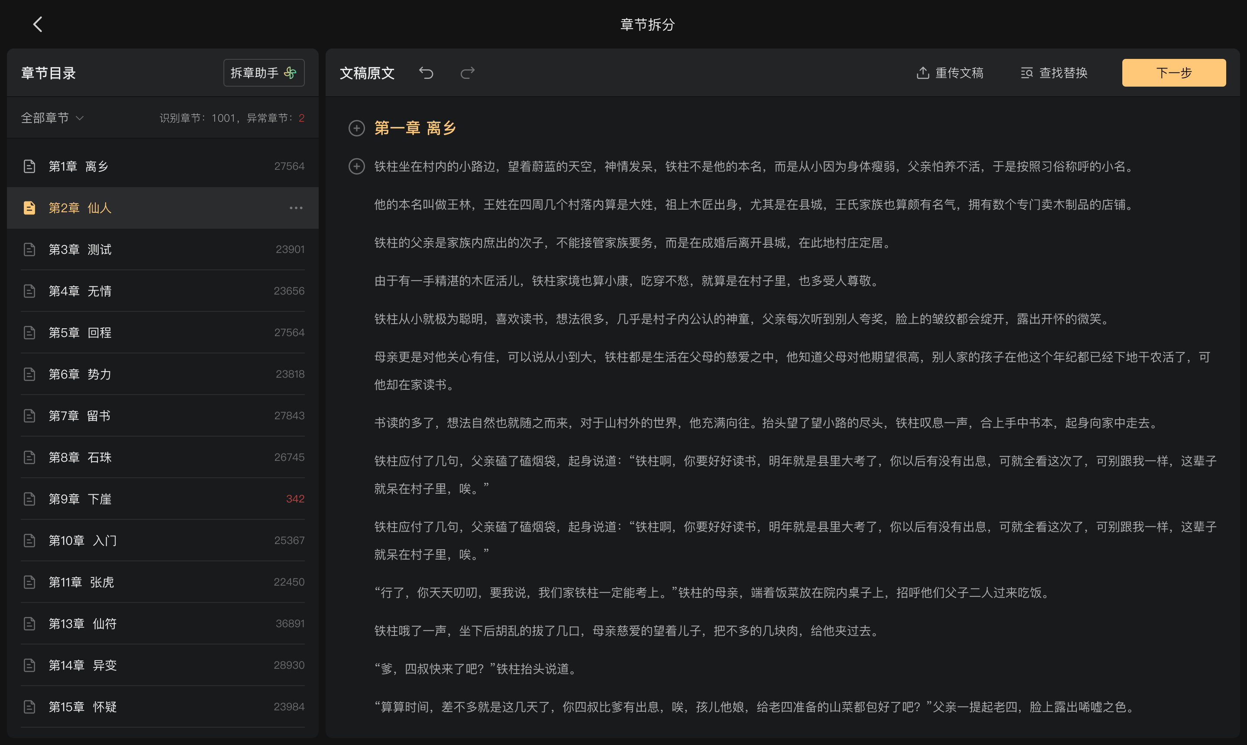This screenshot has height=745, width=1247.
Task: Click the plus icon beside 第一章 离乡 heading
Action: (356, 128)
